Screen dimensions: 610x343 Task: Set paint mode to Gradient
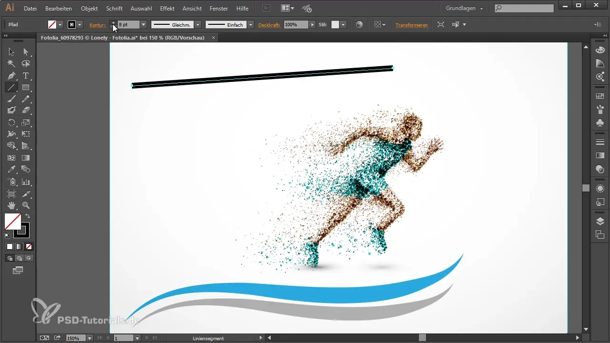coord(19,247)
